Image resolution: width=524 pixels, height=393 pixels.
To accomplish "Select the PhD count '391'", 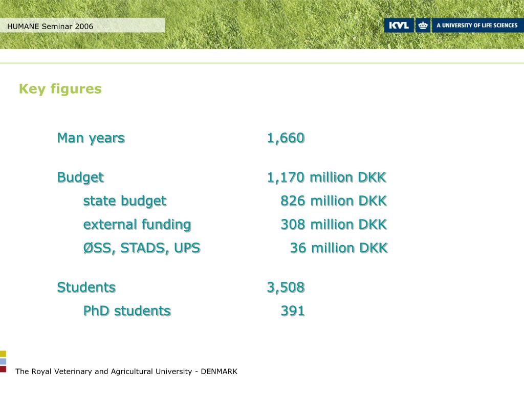I will 293,311.
